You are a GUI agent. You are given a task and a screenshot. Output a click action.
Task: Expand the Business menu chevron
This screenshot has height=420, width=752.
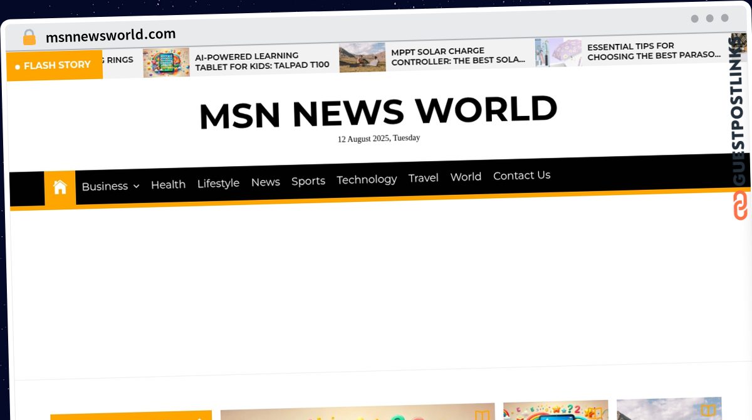[137, 186]
